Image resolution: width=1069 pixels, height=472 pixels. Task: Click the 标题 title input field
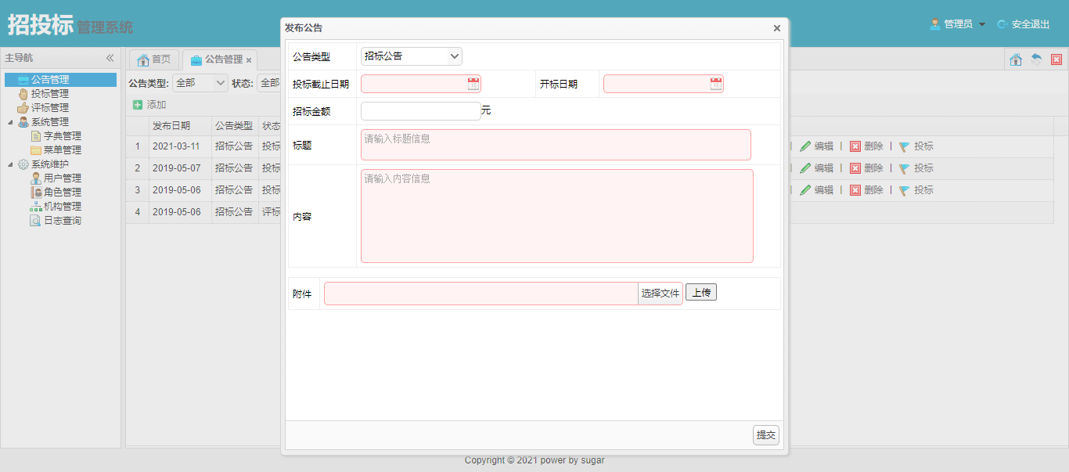pyautogui.click(x=556, y=145)
